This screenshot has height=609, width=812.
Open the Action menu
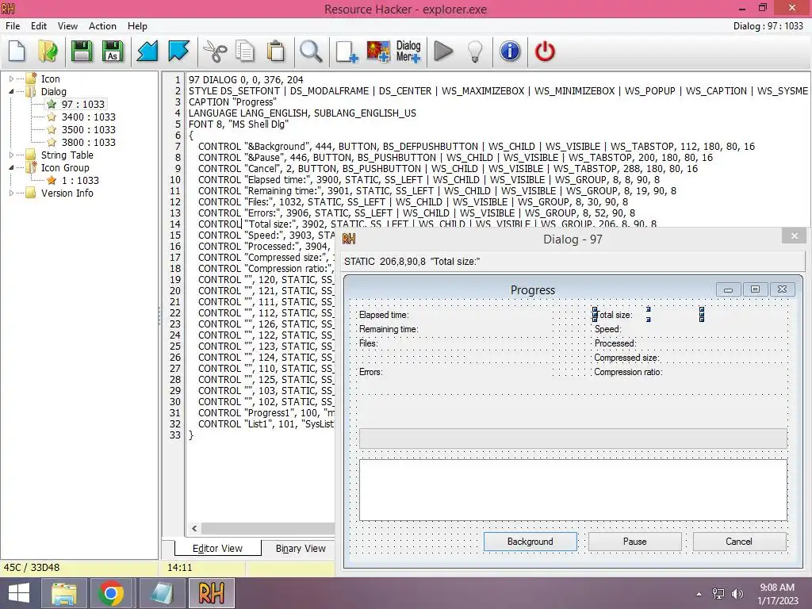[x=102, y=26]
